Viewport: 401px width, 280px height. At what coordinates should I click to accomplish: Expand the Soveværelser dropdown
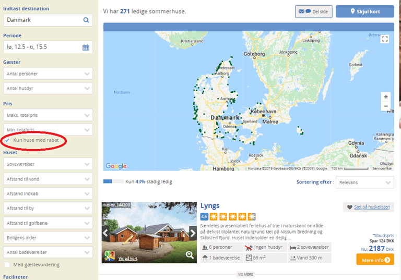48,164
